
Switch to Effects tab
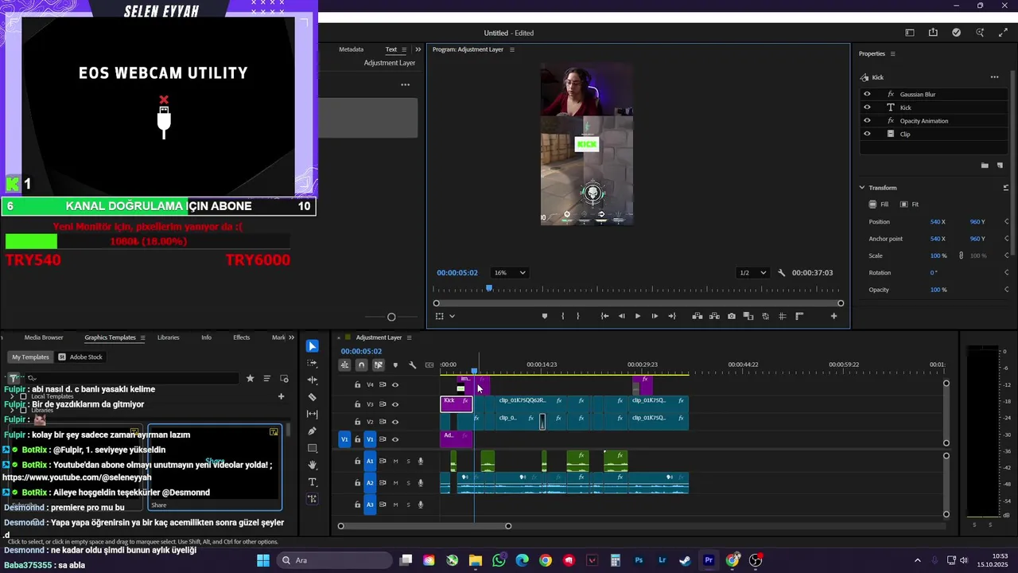pos(241,337)
